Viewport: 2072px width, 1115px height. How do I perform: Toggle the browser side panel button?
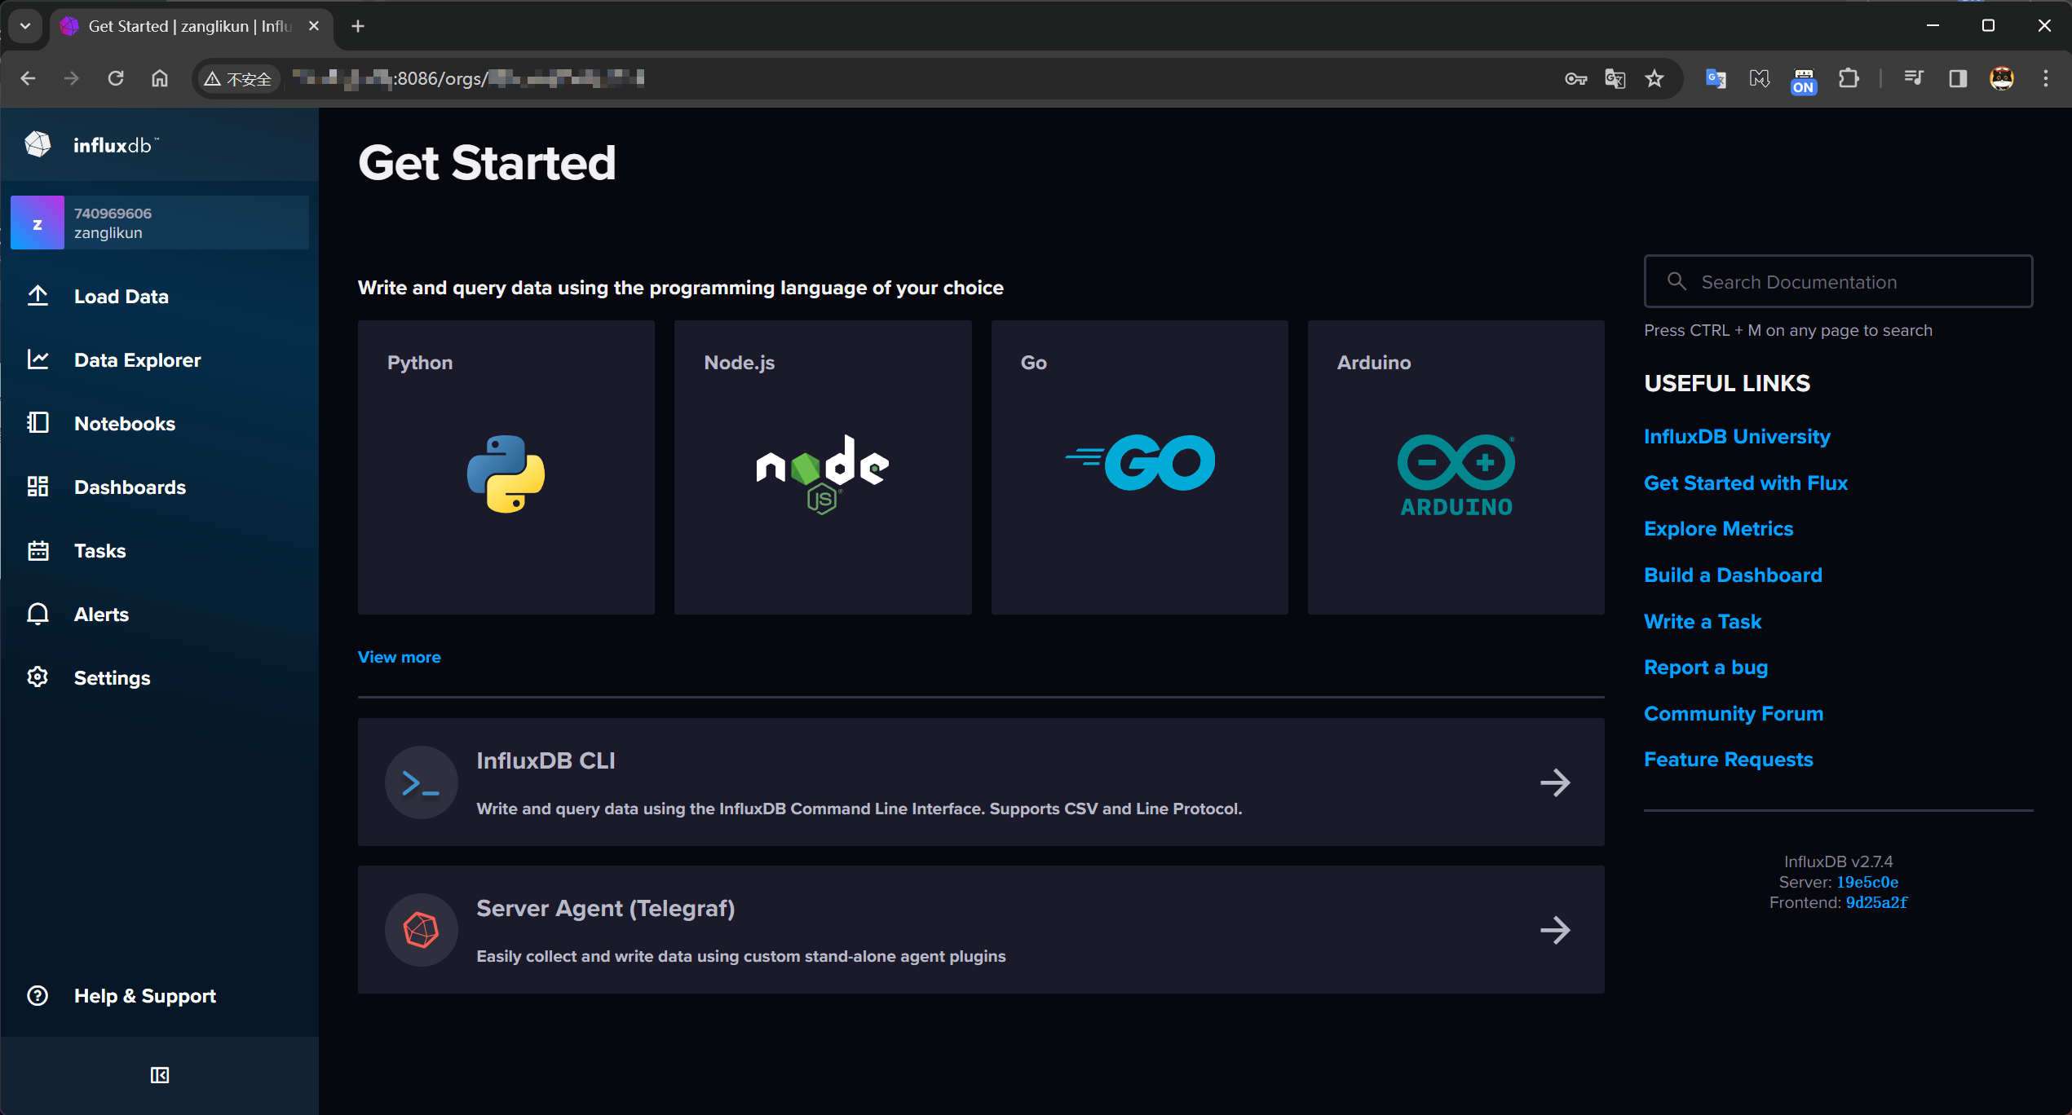(x=1957, y=78)
